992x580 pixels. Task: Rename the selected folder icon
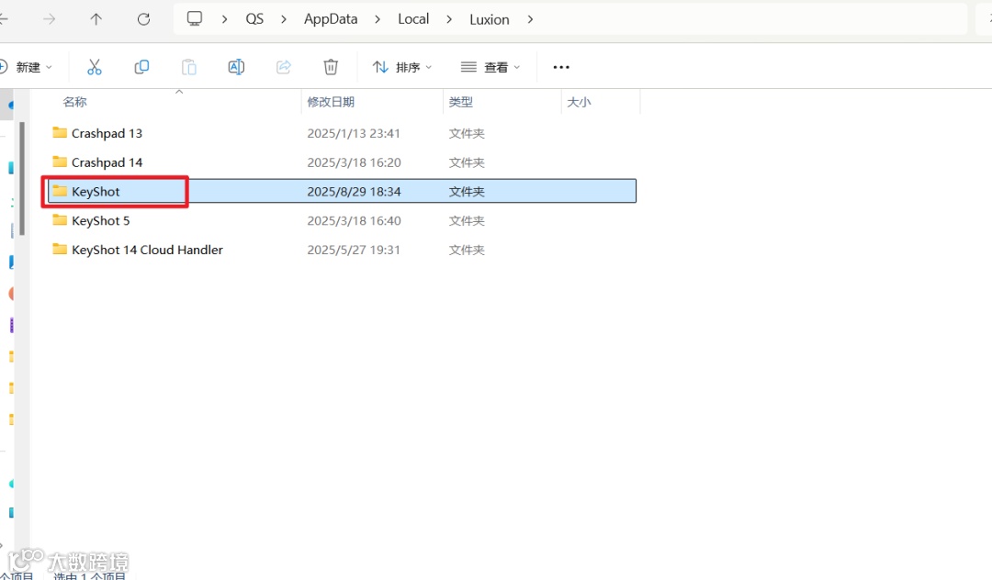click(x=236, y=67)
